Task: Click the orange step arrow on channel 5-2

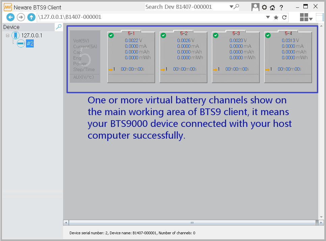Action: [163, 70]
